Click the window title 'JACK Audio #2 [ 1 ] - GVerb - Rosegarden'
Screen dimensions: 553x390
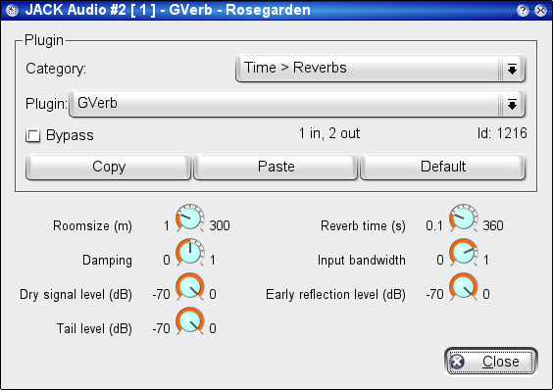tap(168, 10)
